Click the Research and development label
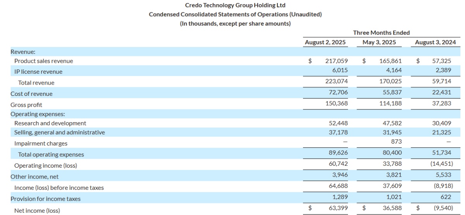The width and height of the screenshot is (465, 215). tap(50, 123)
